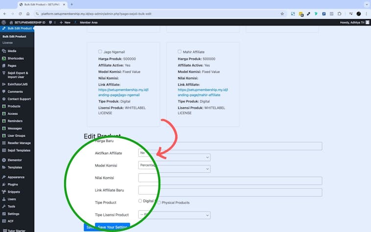Tick the Mahir Affiliate product checkbox
Image resolution: width=371 pixels, height=232 pixels.
click(180, 51)
